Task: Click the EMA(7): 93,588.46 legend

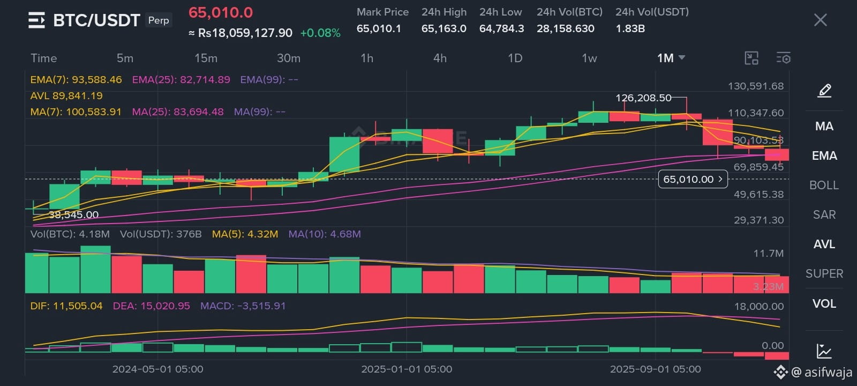Action: click(x=76, y=80)
